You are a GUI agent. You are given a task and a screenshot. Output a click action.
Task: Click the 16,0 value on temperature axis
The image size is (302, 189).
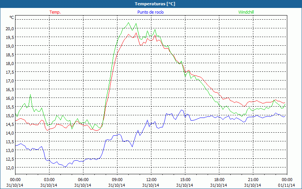10,98
